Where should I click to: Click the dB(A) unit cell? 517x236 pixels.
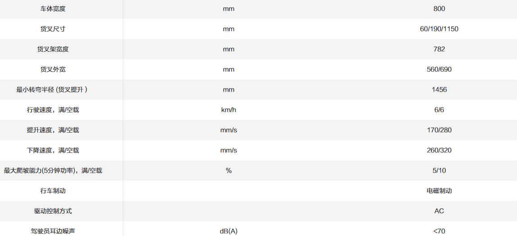(x=229, y=231)
